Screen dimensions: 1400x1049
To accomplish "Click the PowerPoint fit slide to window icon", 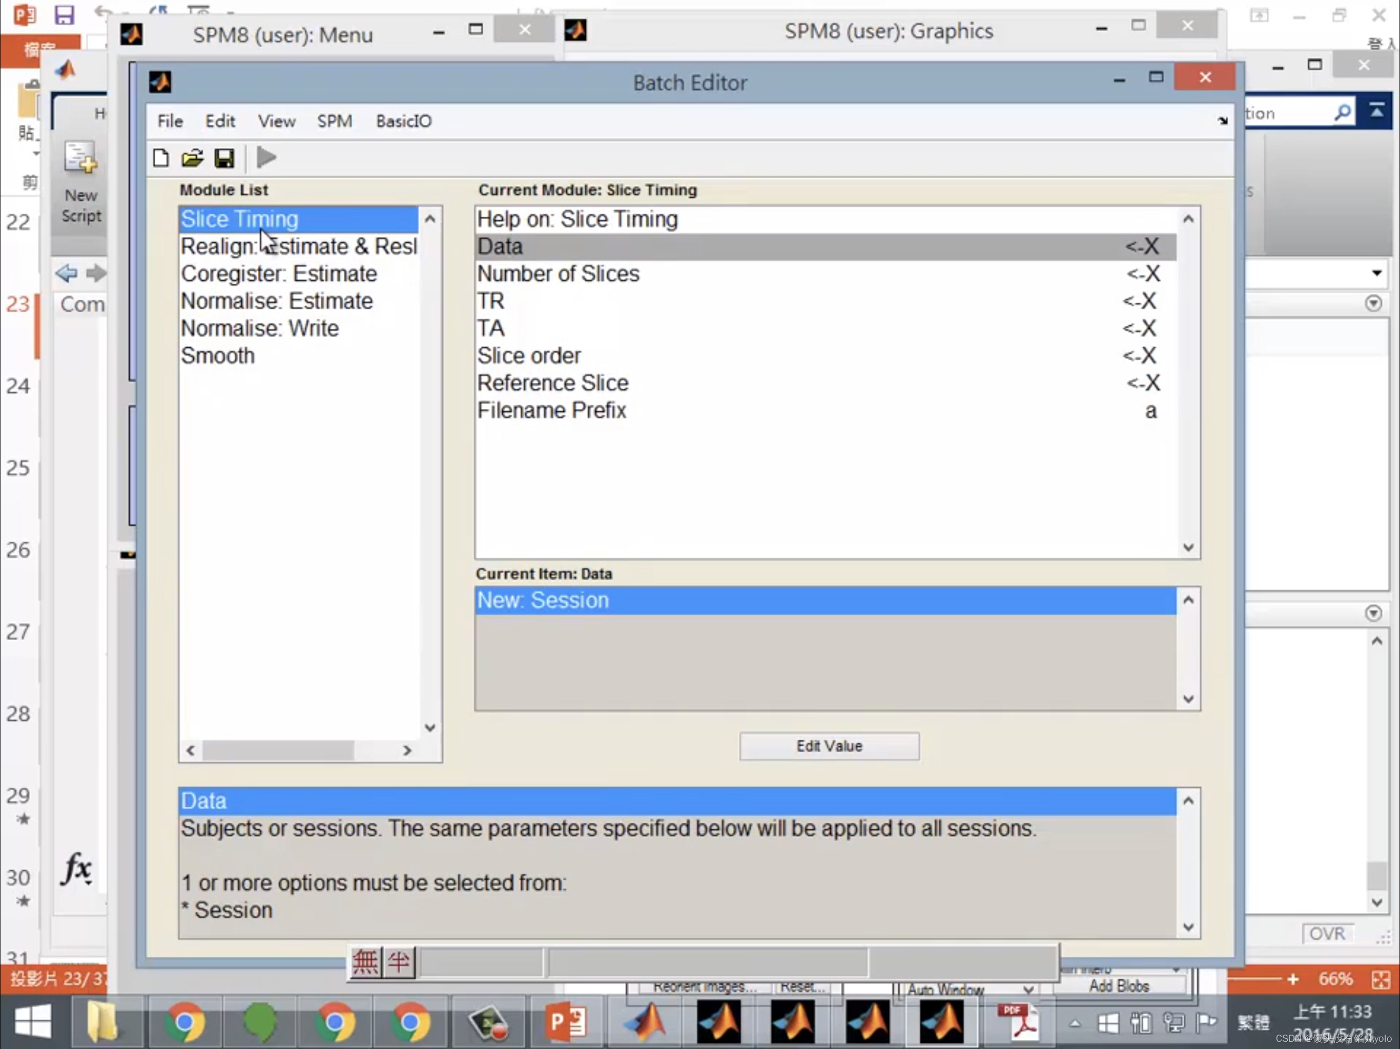I will (x=1381, y=979).
